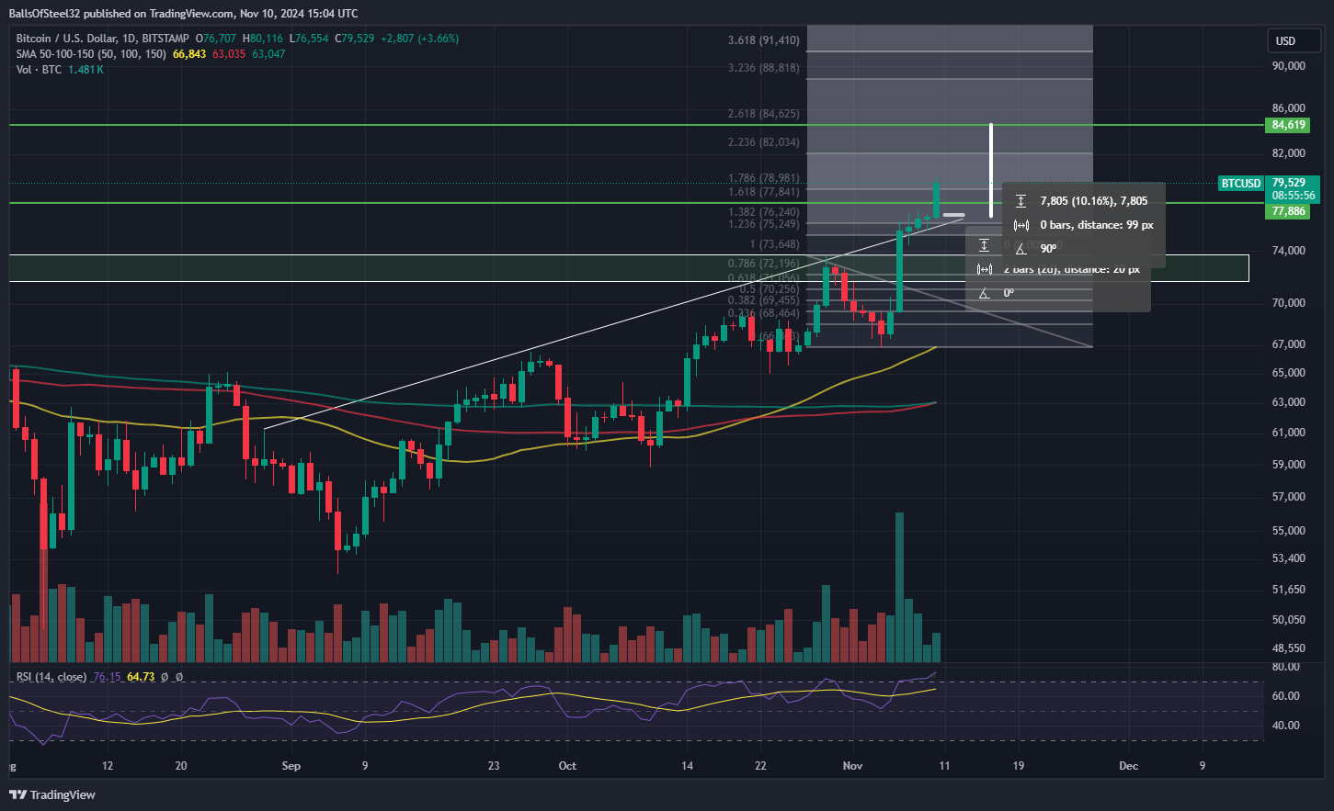1334x811 pixels.
Task: Click the current price label 79,529
Action: [x=1289, y=183]
